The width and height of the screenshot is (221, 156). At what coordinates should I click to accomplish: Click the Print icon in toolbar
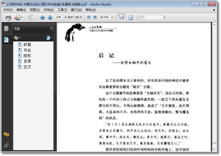click(x=8, y=17)
